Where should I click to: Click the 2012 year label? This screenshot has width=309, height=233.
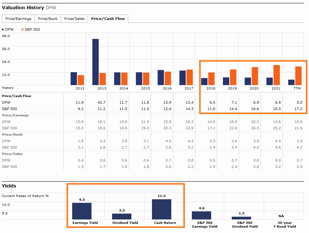click(80, 88)
